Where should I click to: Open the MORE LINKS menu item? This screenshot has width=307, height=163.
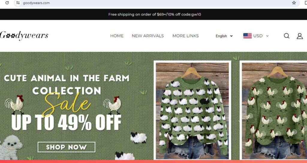coord(185,36)
